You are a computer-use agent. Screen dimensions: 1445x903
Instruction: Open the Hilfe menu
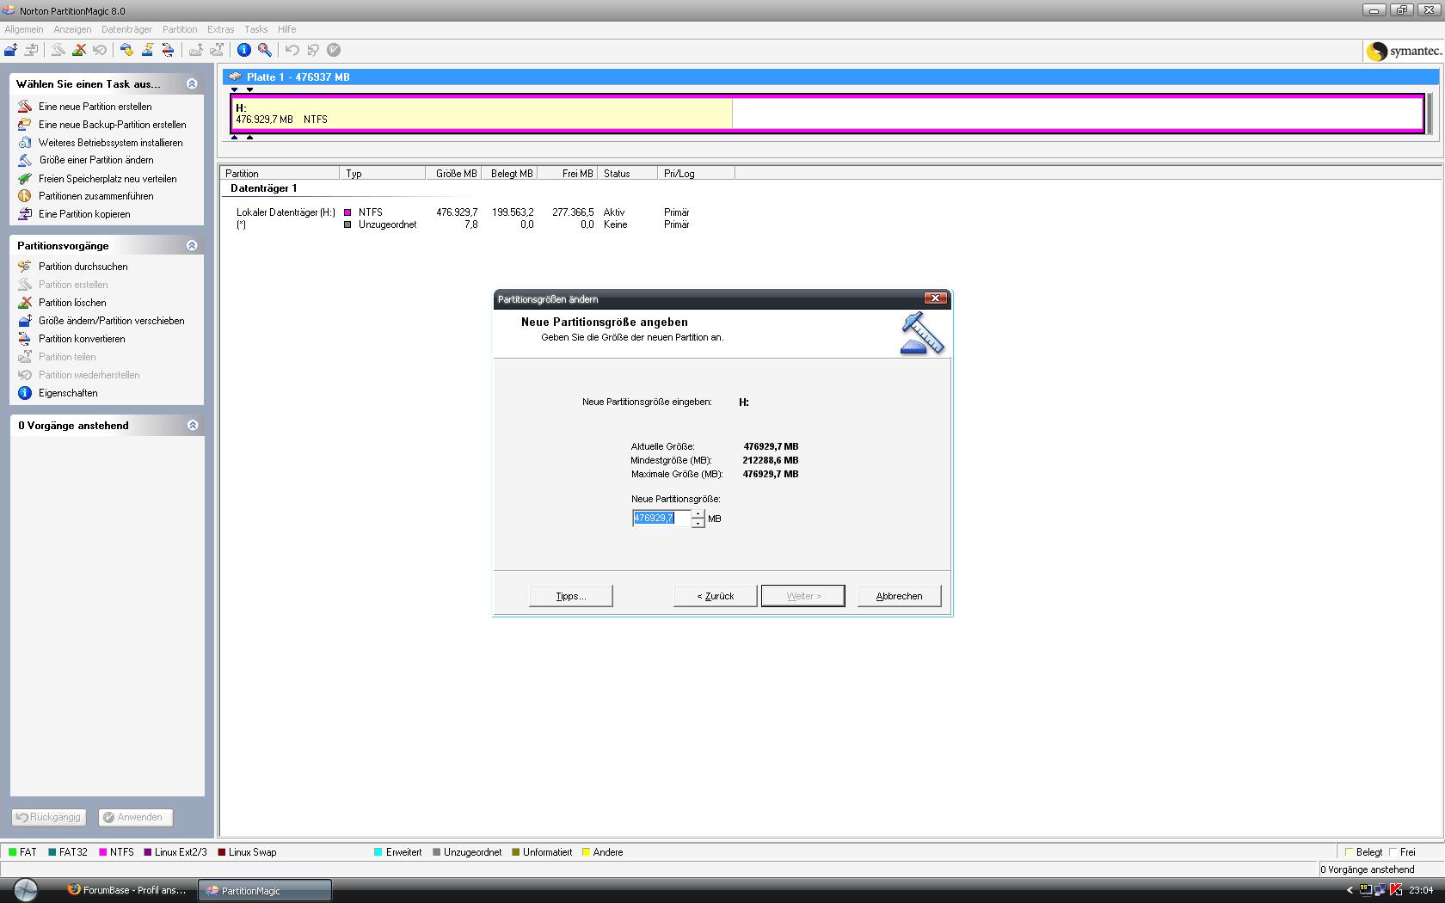coord(286,29)
